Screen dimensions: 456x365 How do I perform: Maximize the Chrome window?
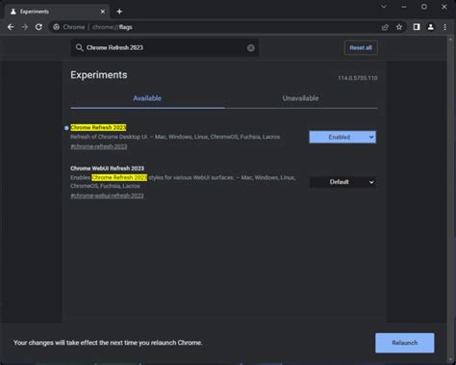[424, 7]
